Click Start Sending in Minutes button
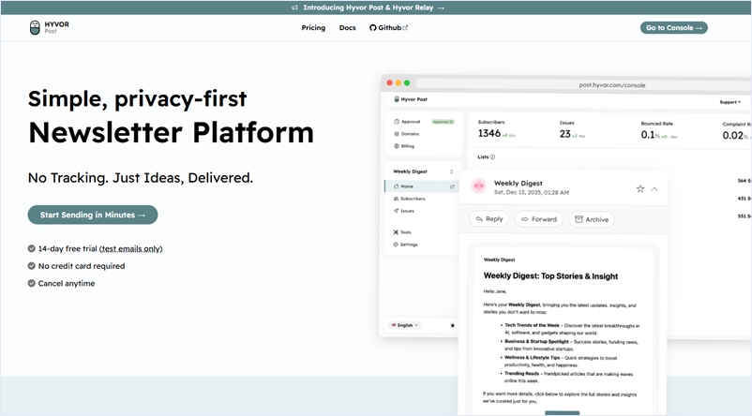Viewport: 752px width, 416px height. (93, 215)
